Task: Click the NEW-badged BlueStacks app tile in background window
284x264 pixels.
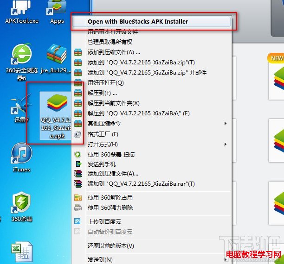Action: pos(276,77)
